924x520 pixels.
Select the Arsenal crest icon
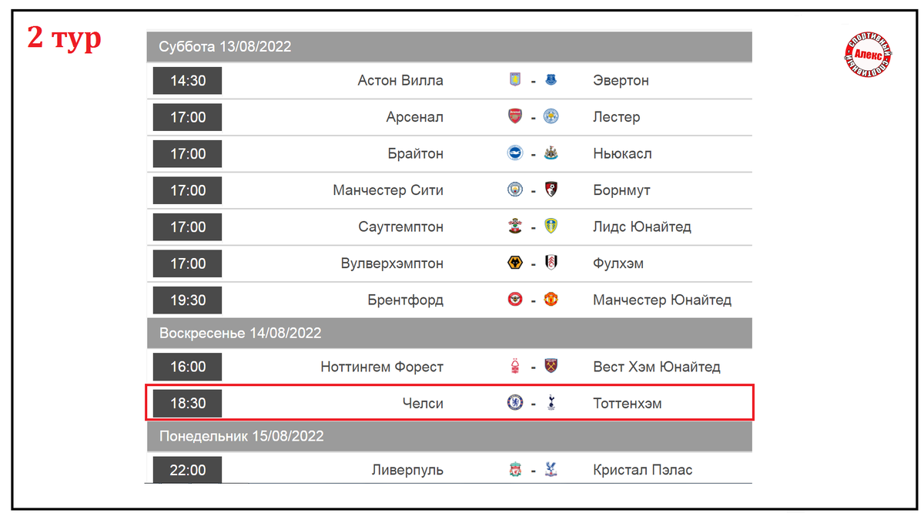click(x=515, y=116)
